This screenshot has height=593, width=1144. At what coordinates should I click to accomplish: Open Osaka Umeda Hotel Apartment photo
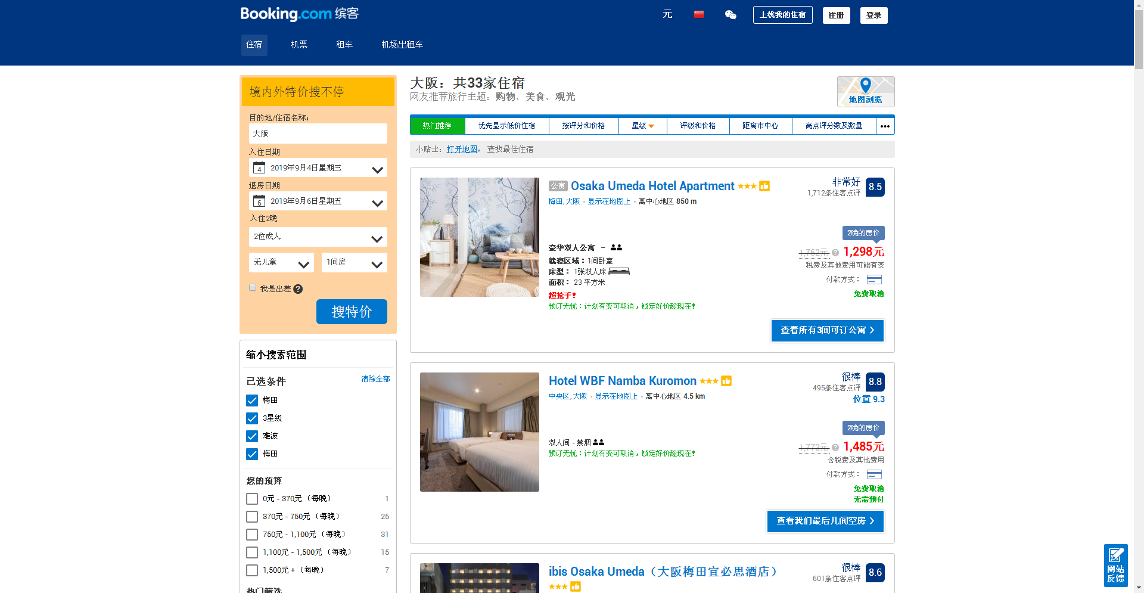480,237
